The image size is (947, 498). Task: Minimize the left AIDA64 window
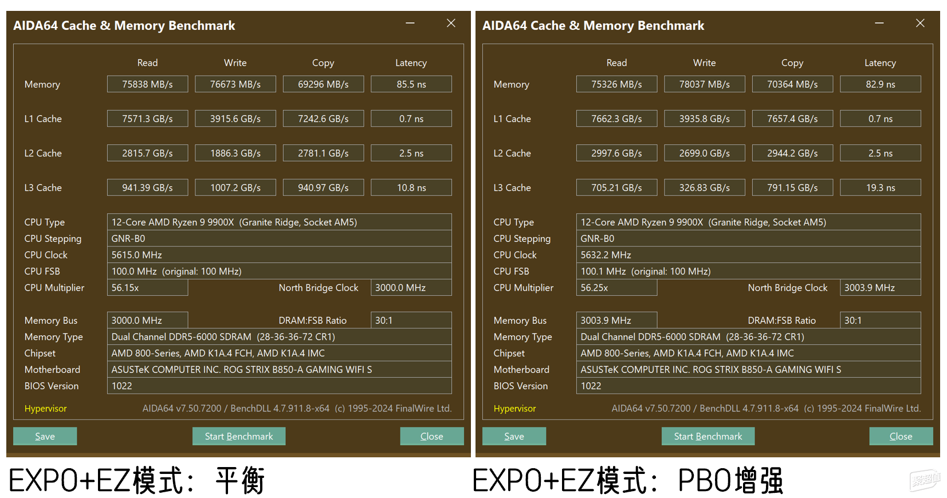(x=410, y=23)
